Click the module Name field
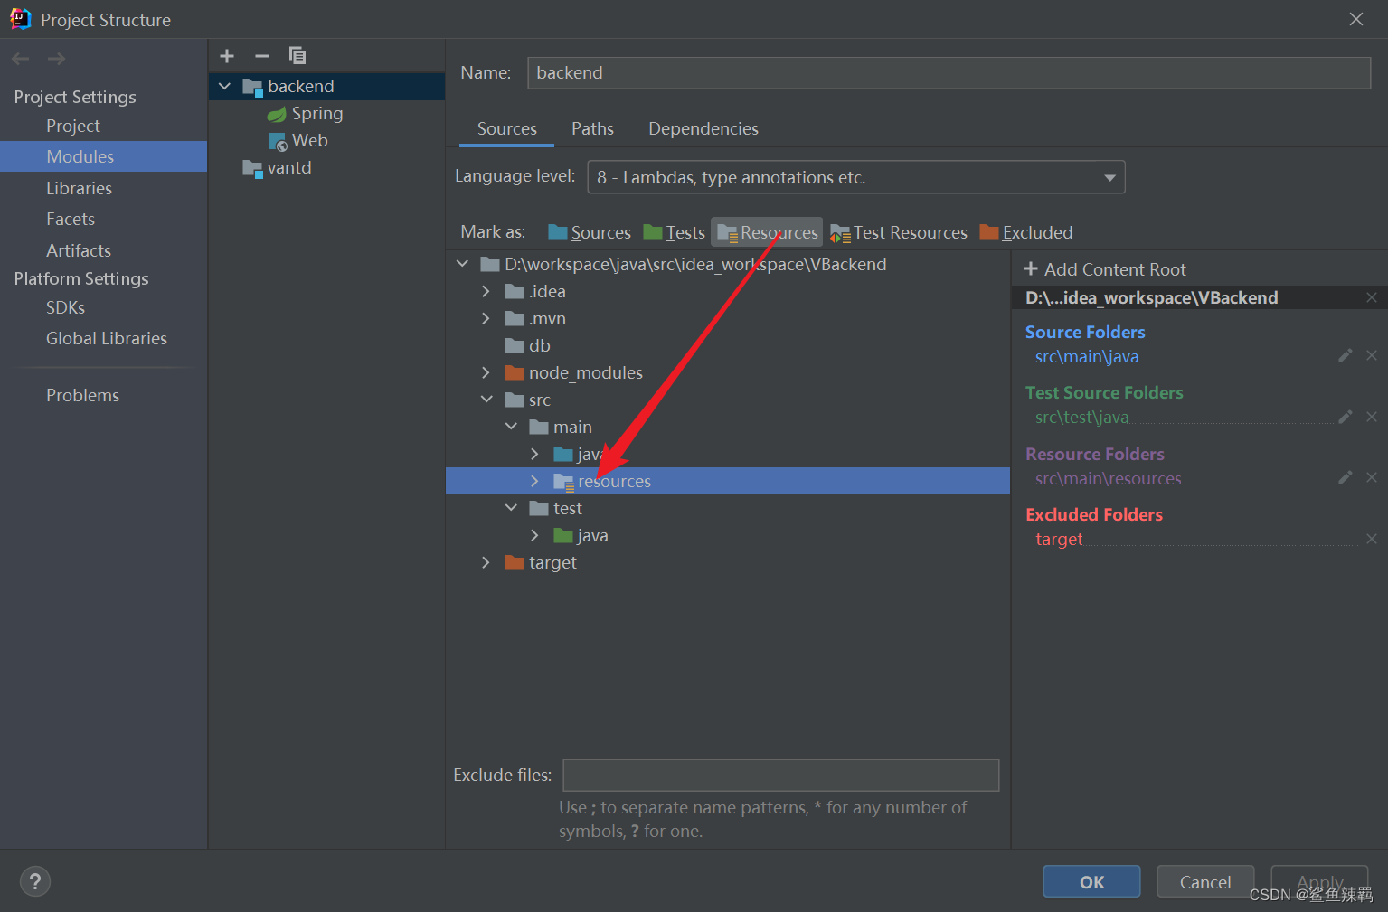 tap(949, 73)
